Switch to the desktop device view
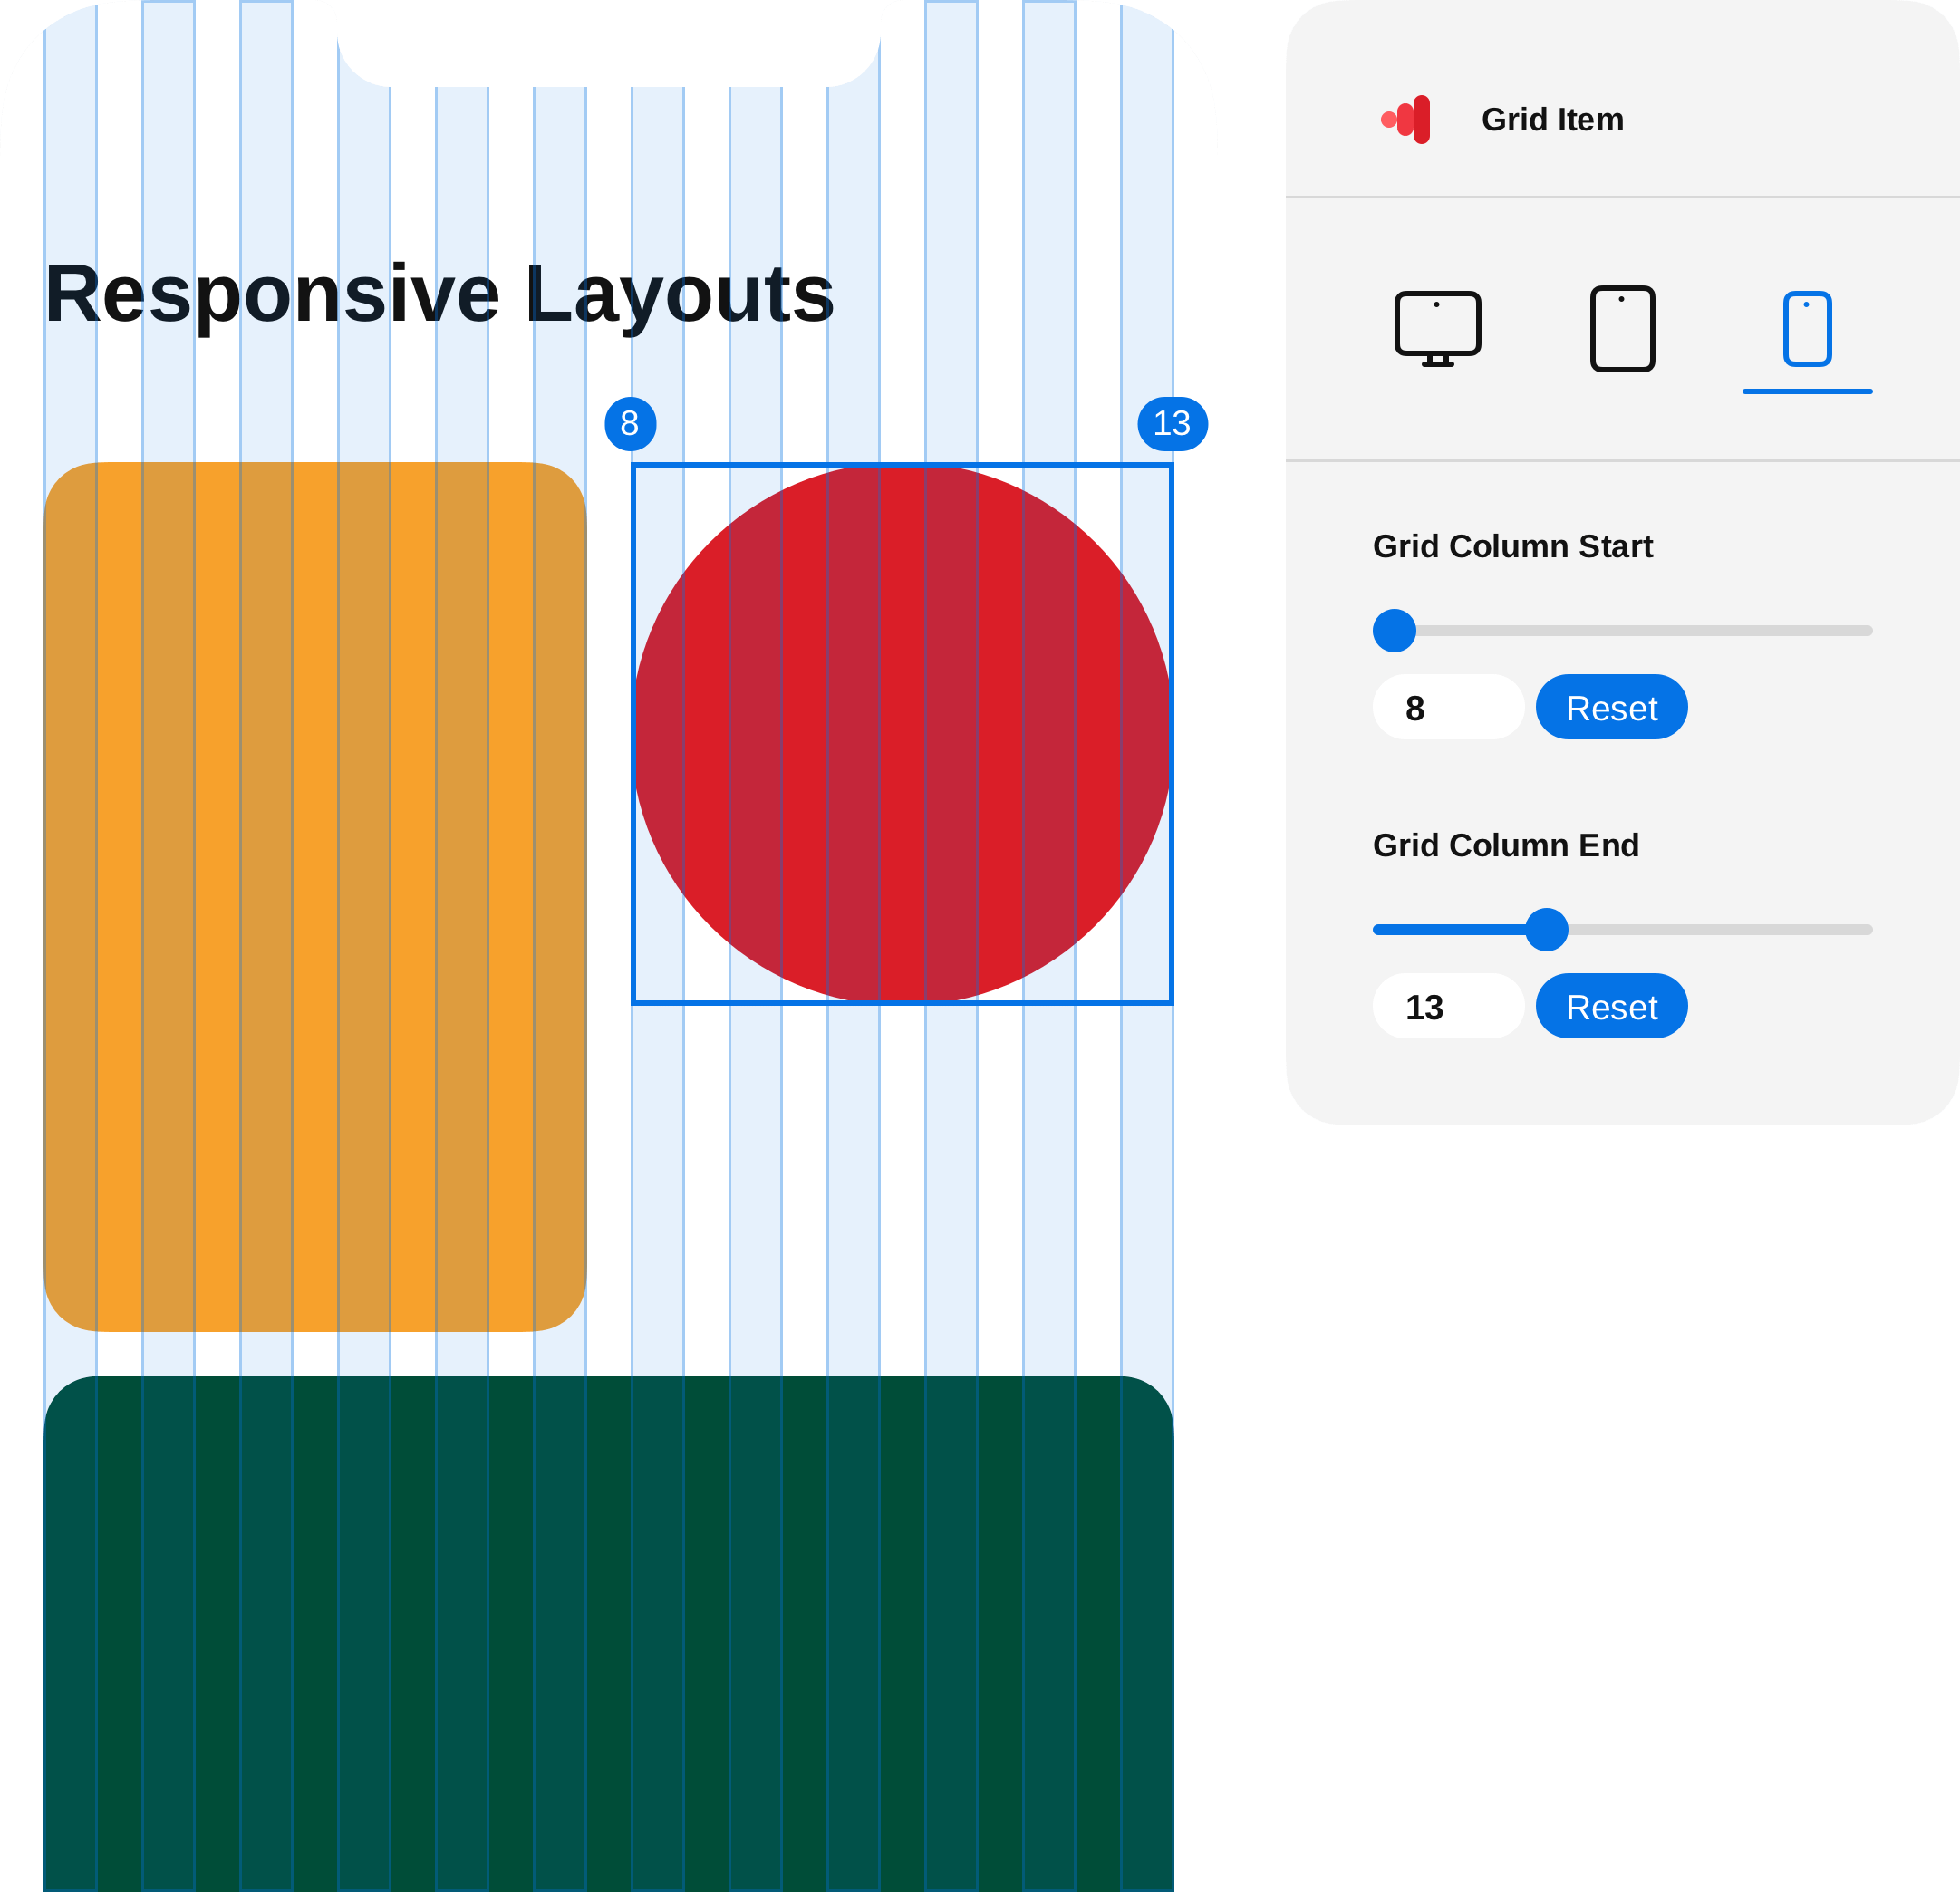1960x1892 pixels. [x=1437, y=329]
